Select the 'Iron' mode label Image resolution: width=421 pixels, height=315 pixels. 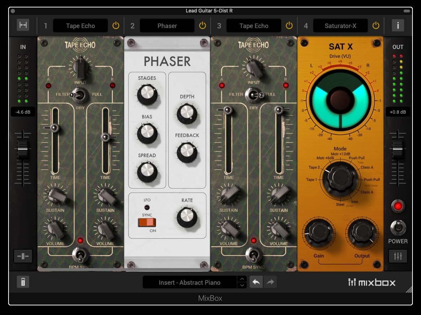[355, 201]
